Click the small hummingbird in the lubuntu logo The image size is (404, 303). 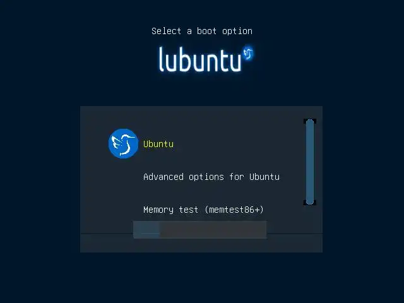(248, 53)
